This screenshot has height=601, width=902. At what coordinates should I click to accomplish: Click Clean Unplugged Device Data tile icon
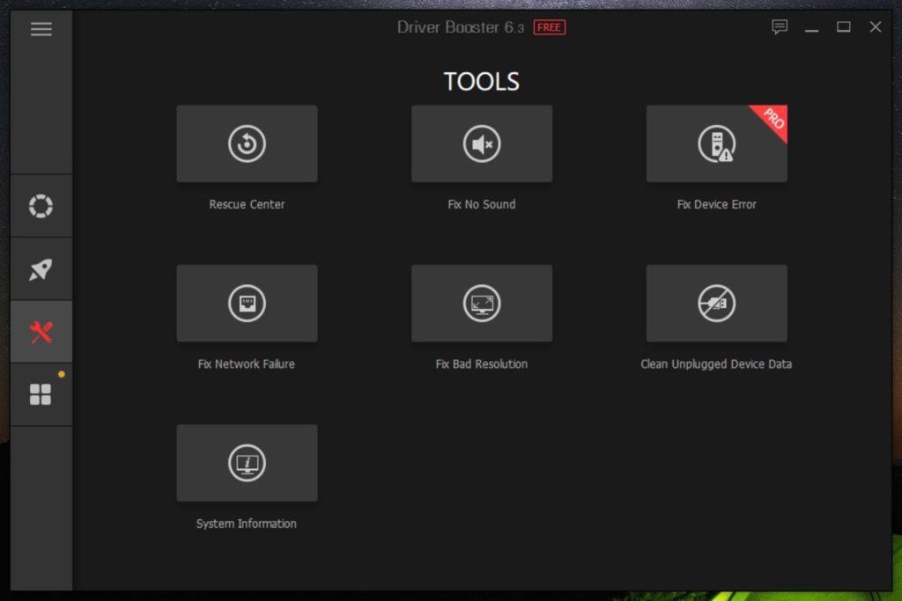[x=716, y=304]
